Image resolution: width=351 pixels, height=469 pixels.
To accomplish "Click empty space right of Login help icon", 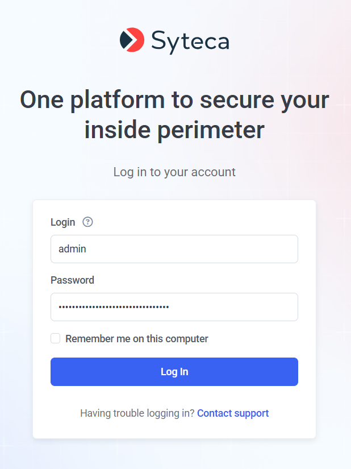I will 199,222.
